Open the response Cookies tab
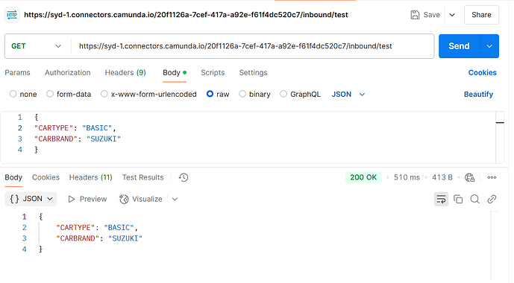514x283 pixels. (46, 177)
